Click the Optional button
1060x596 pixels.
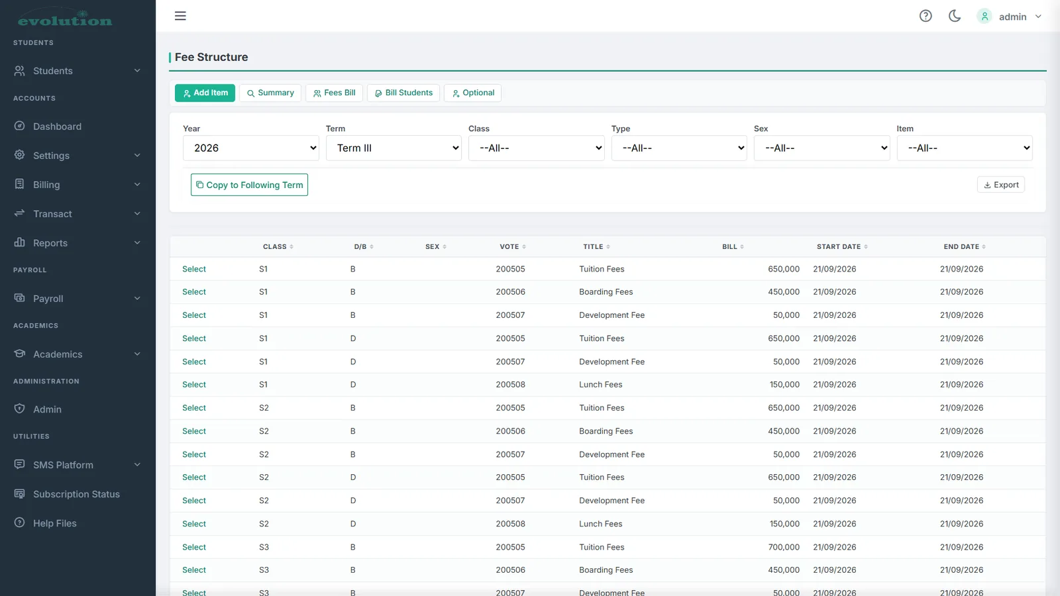pyautogui.click(x=472, y=93)
